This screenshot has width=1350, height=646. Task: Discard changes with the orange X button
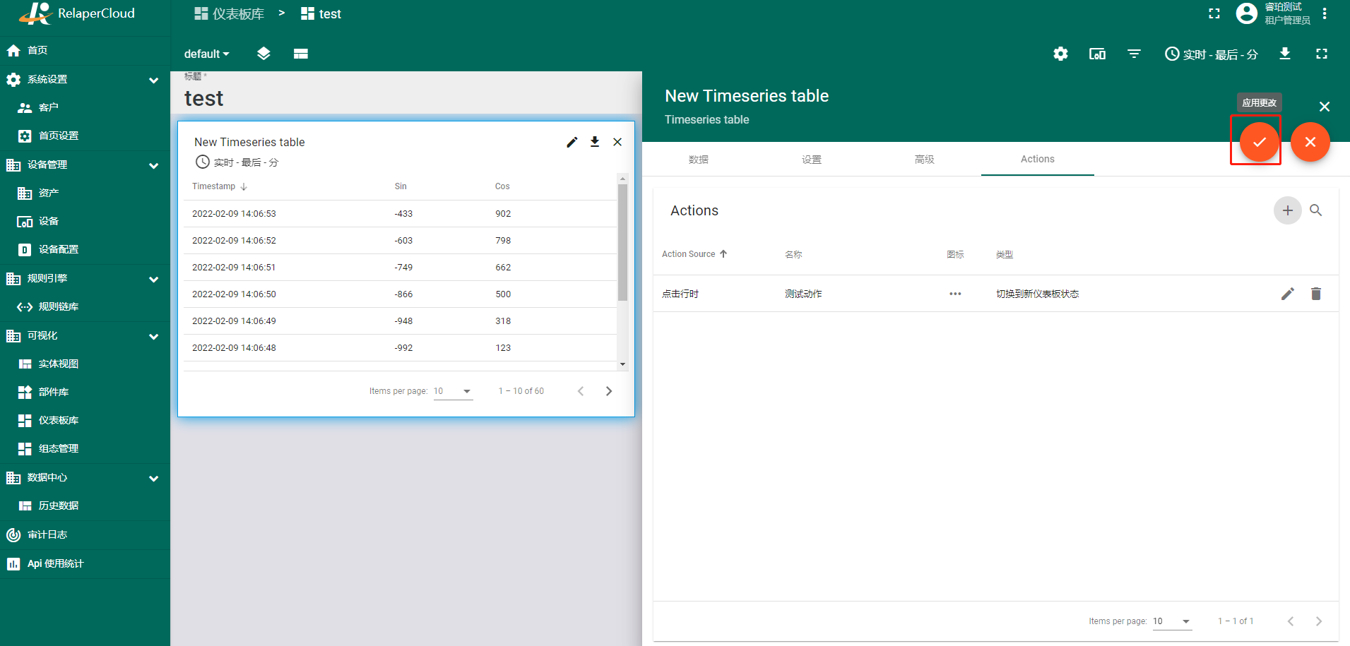[x=1310, y=142]
